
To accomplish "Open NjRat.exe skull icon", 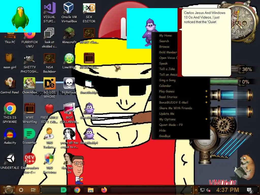I will (69, 86).
